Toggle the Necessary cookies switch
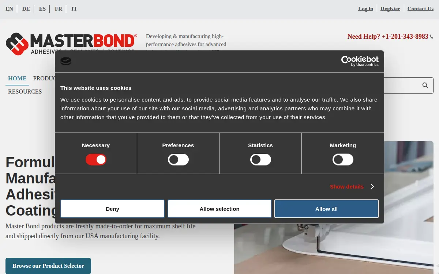Screen dimensions: 439x274 point(96,160)
